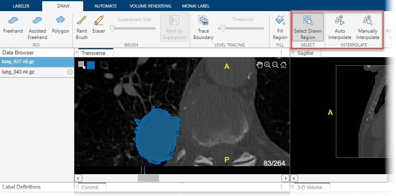396x196 pixels.
Task: Click slice scrollbar left arrow
Action: [x=78, y=178]
